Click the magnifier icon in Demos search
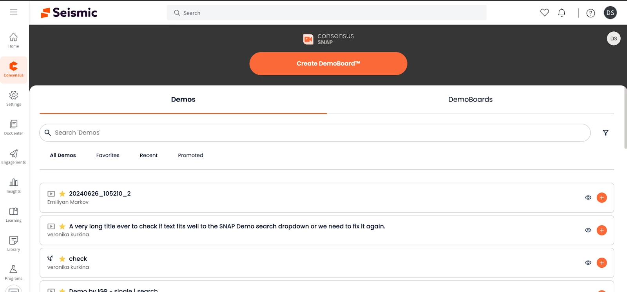The height and width of the screenshot is (292, 627). point(48,133)
